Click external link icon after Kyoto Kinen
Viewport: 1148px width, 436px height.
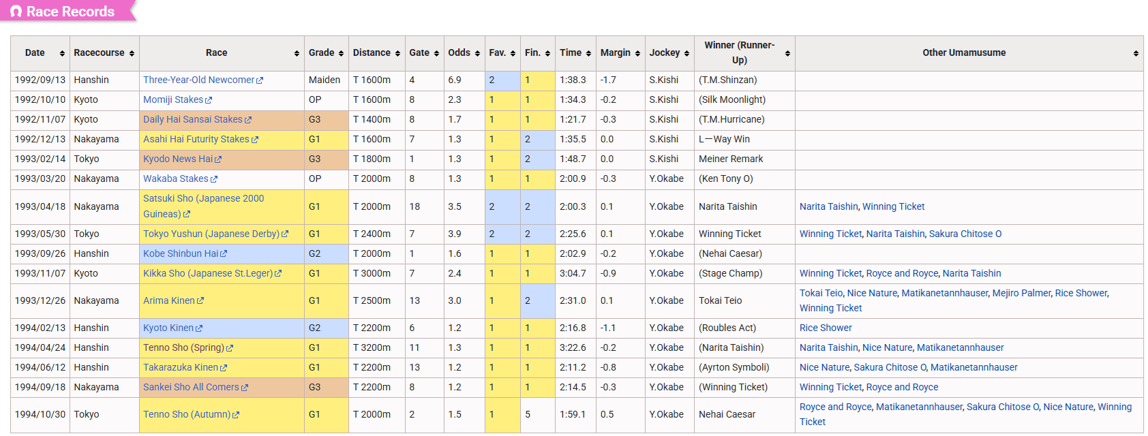click(199, 328)
